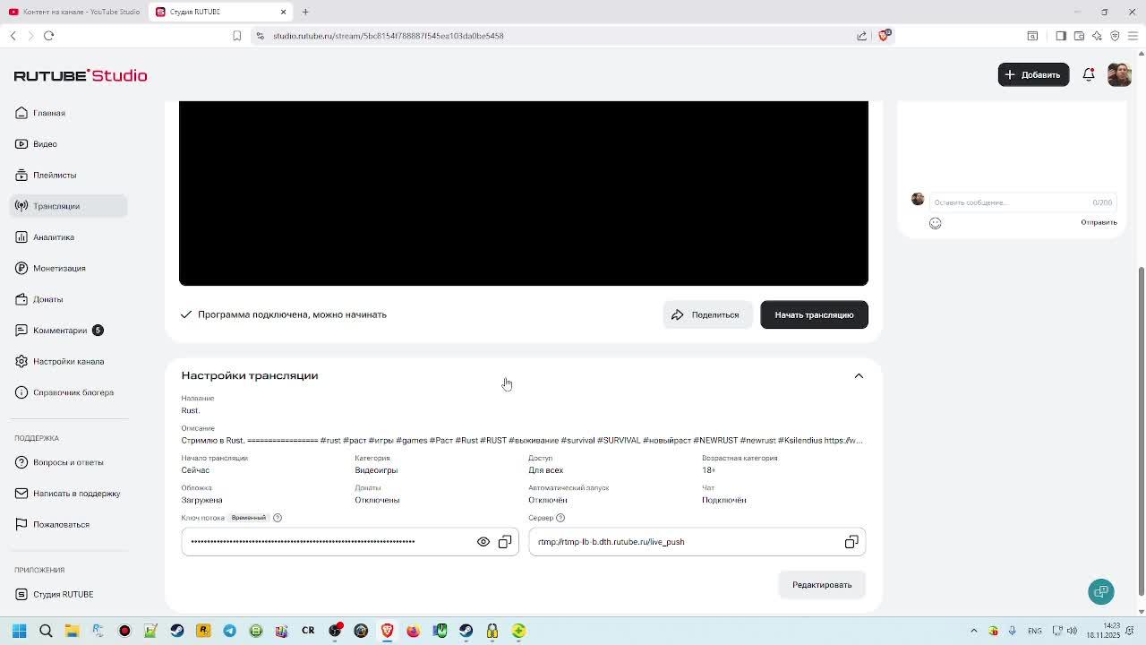Click Отправить in the chat

[1099, 222]
